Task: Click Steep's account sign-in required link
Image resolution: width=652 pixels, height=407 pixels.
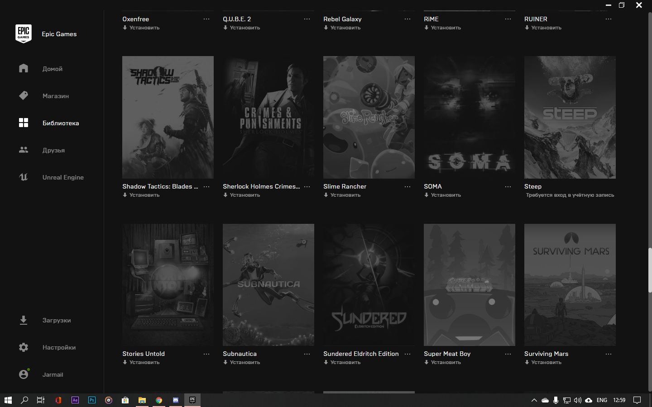Action: coord(570,195)
